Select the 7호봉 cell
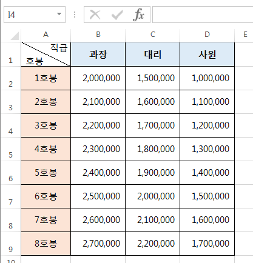253x263 pixels. click(46, 220)
